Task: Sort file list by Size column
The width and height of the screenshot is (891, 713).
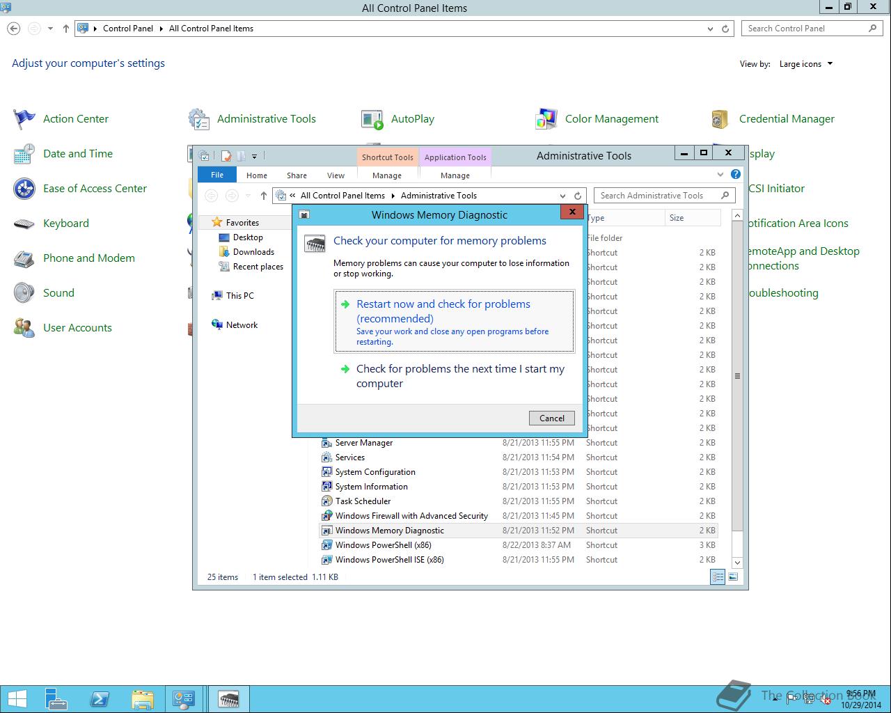Action: (692, 218)
